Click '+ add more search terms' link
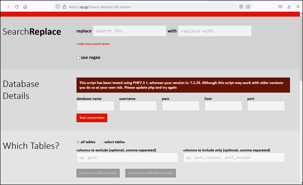 pos(93,44)
